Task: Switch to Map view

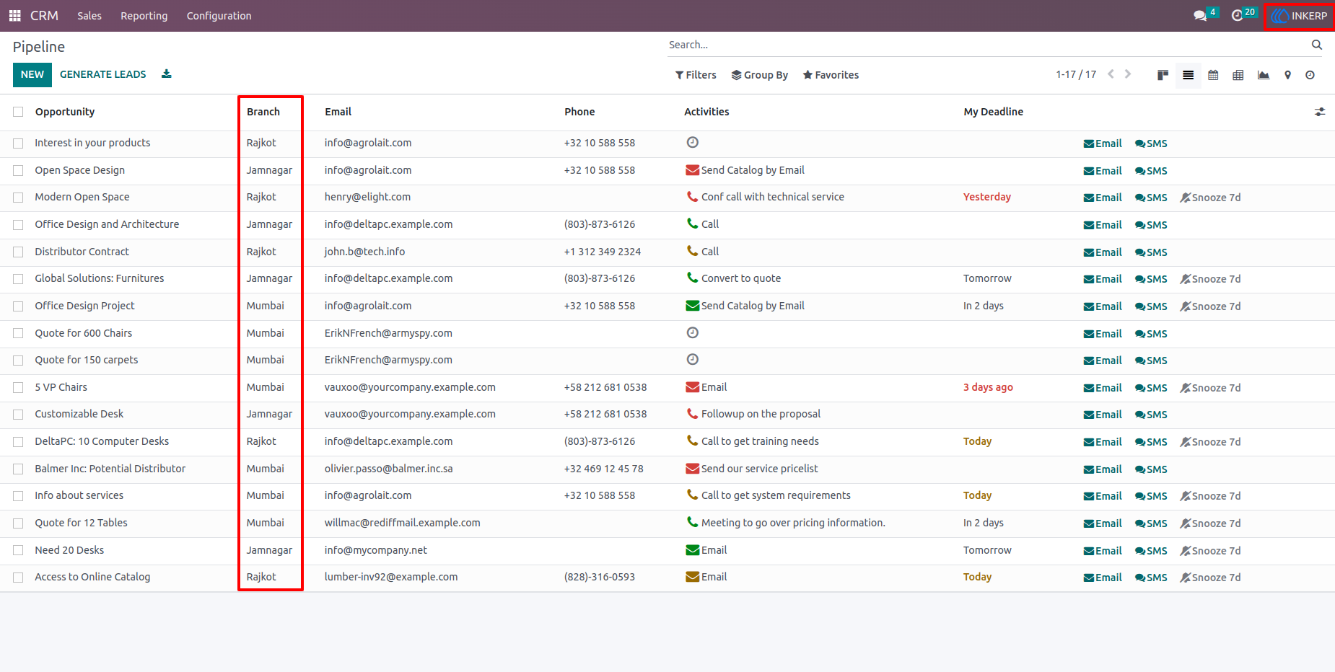Action: tap(1287, 75)
